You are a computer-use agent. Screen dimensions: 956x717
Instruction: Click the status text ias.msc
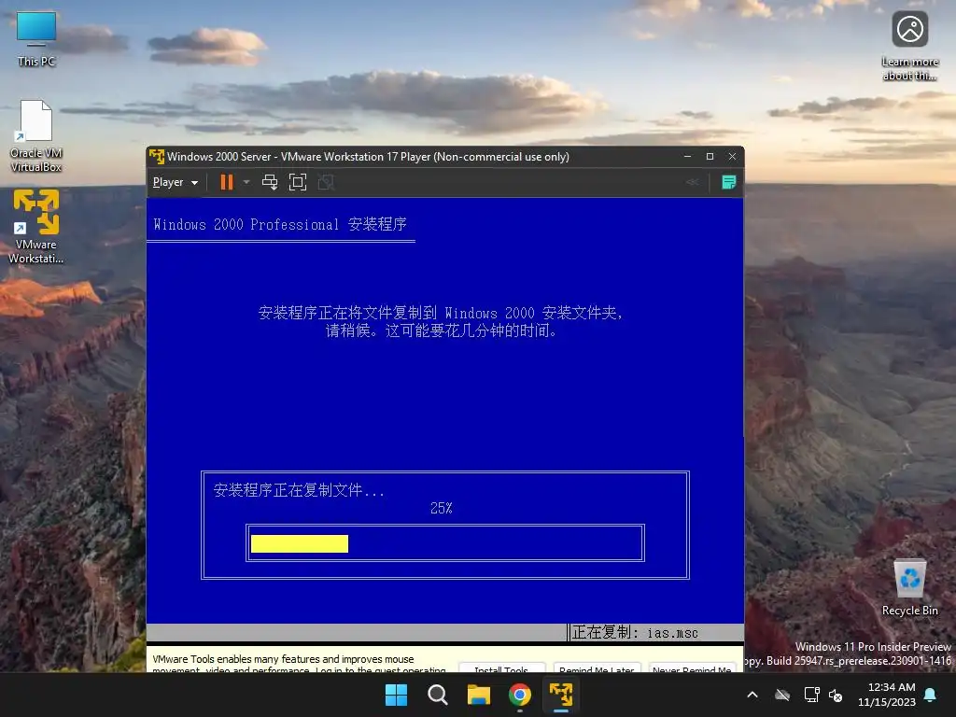(x=672, y=633)
